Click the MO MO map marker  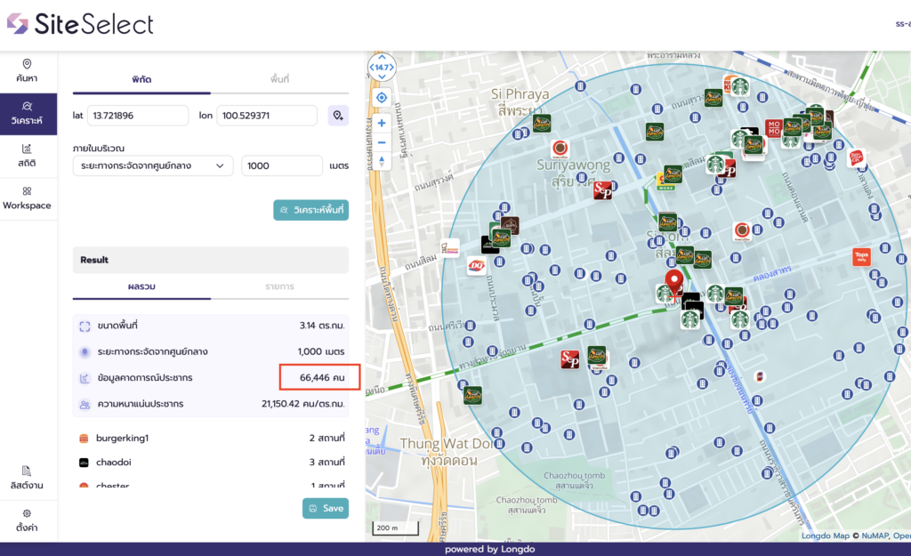[x=774, y=128]
